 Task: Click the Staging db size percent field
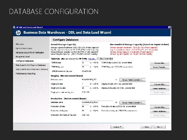85,84
